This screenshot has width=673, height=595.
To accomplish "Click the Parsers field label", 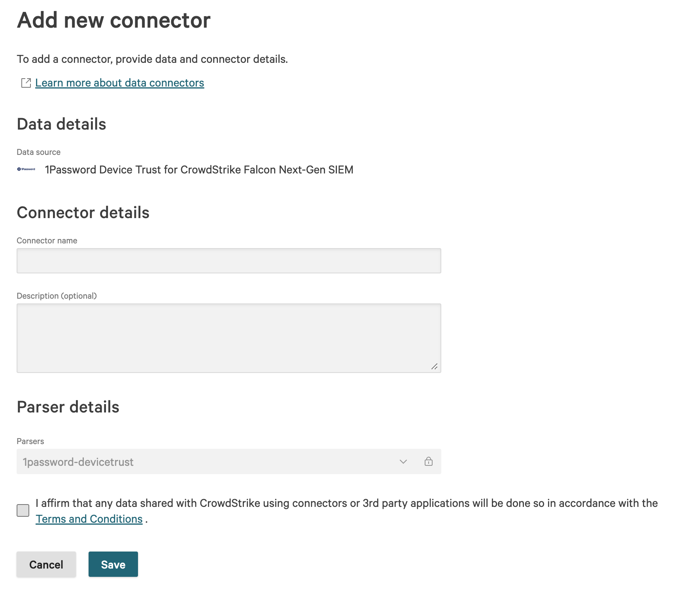I will click(30, 441).
